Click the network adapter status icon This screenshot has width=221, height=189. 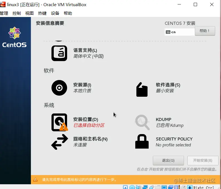click(145, 187)
